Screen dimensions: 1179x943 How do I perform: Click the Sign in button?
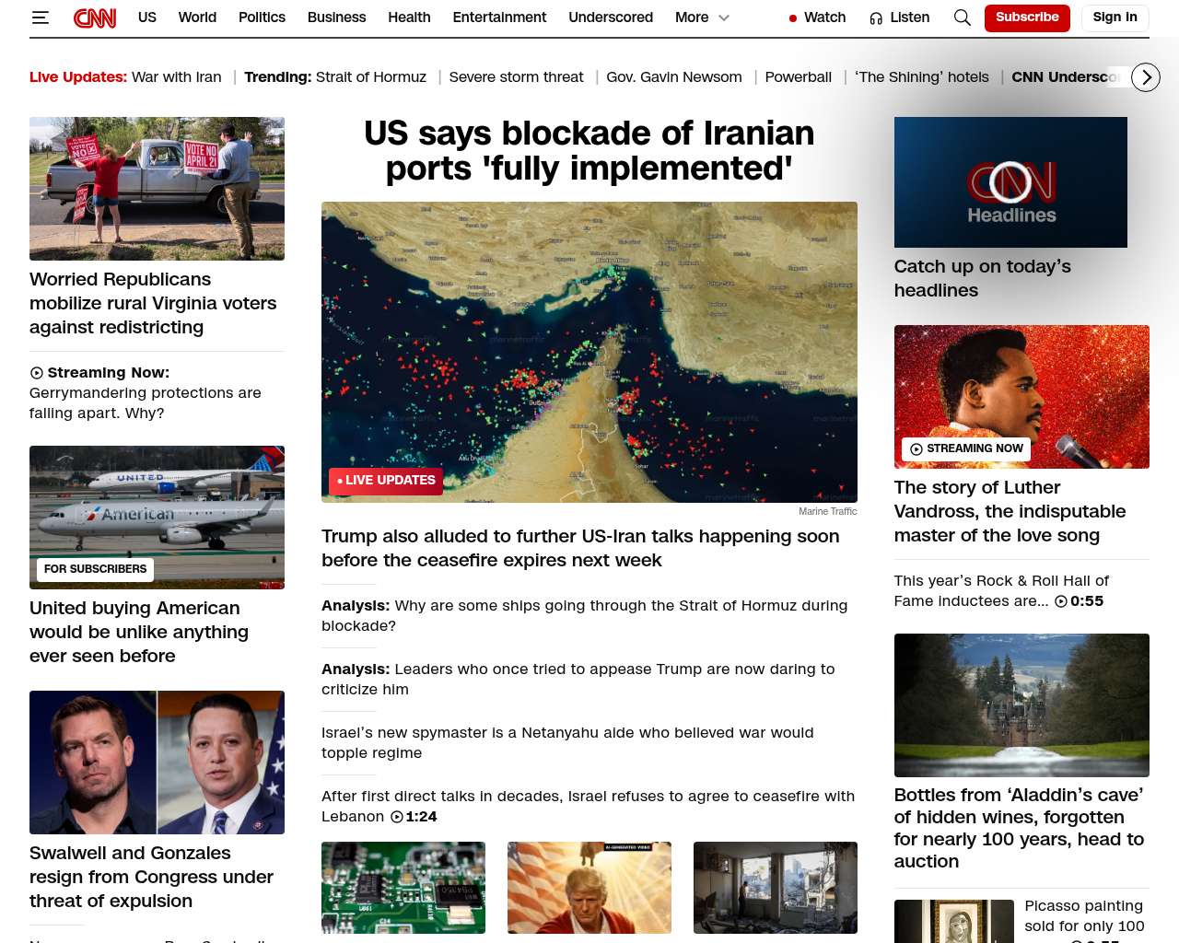pos(1115,17)
